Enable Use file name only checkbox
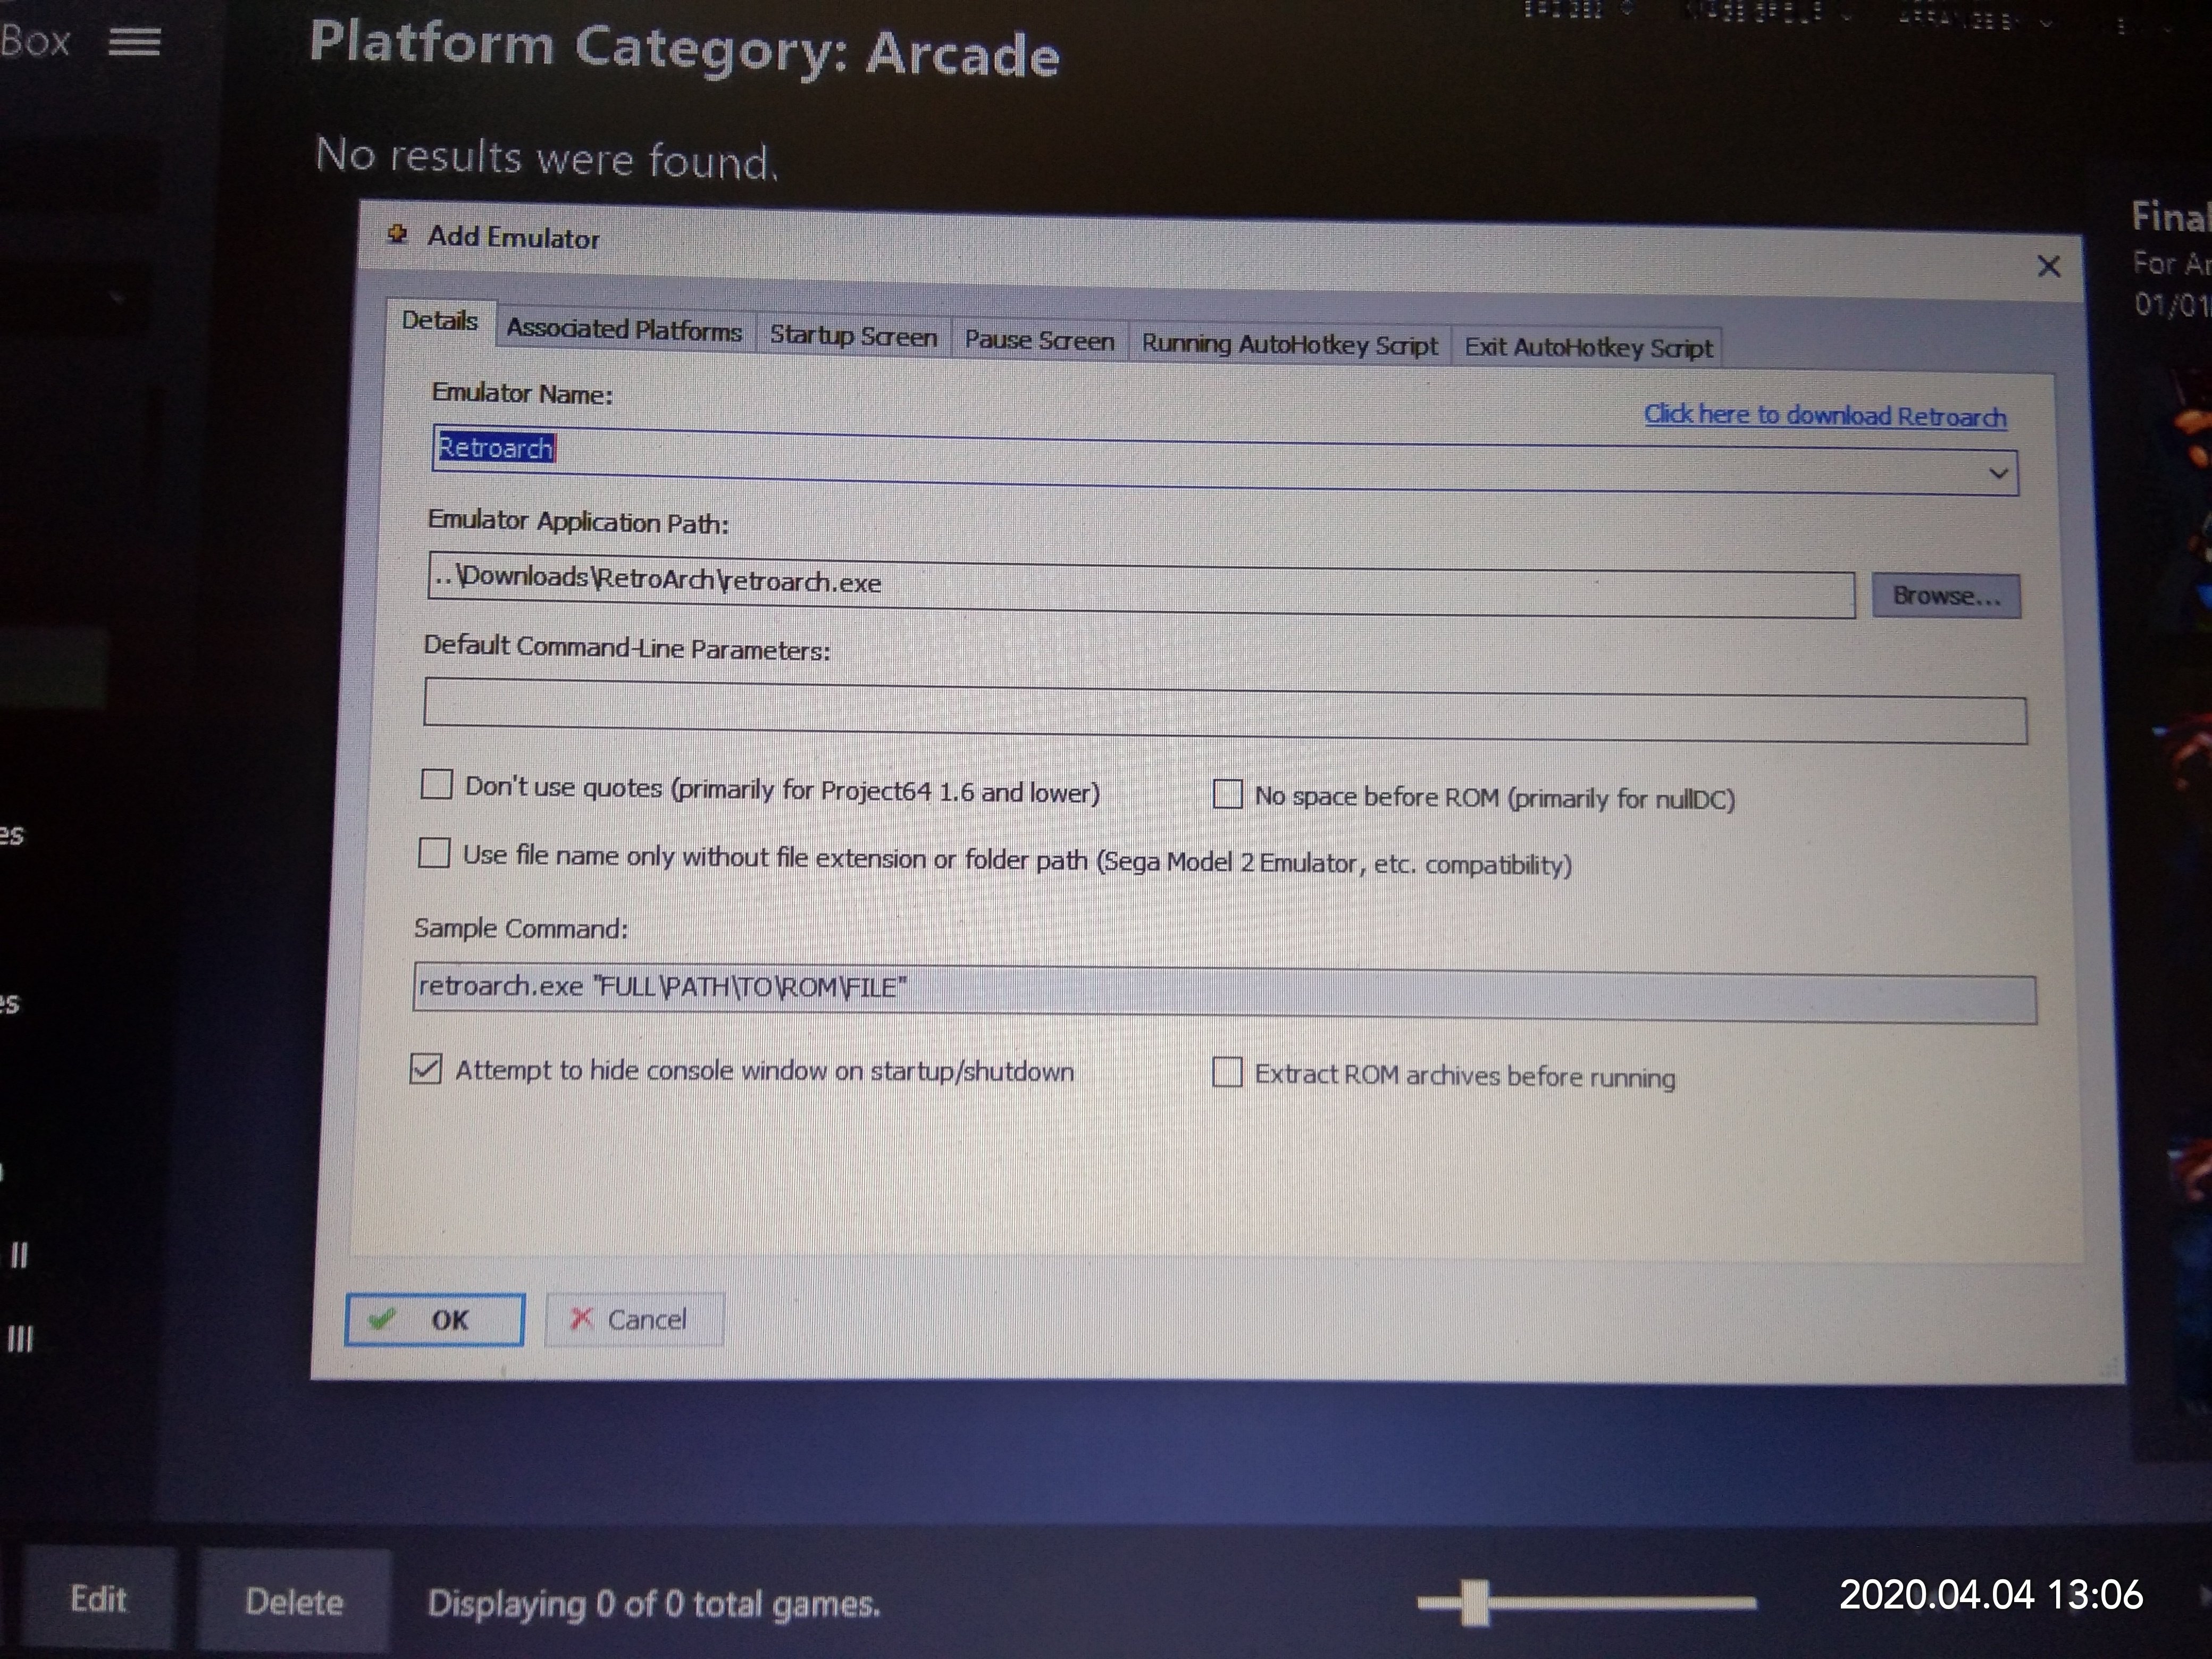 (x=434, y=853)
